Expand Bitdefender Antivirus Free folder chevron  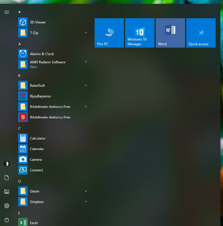pos(86,106)
